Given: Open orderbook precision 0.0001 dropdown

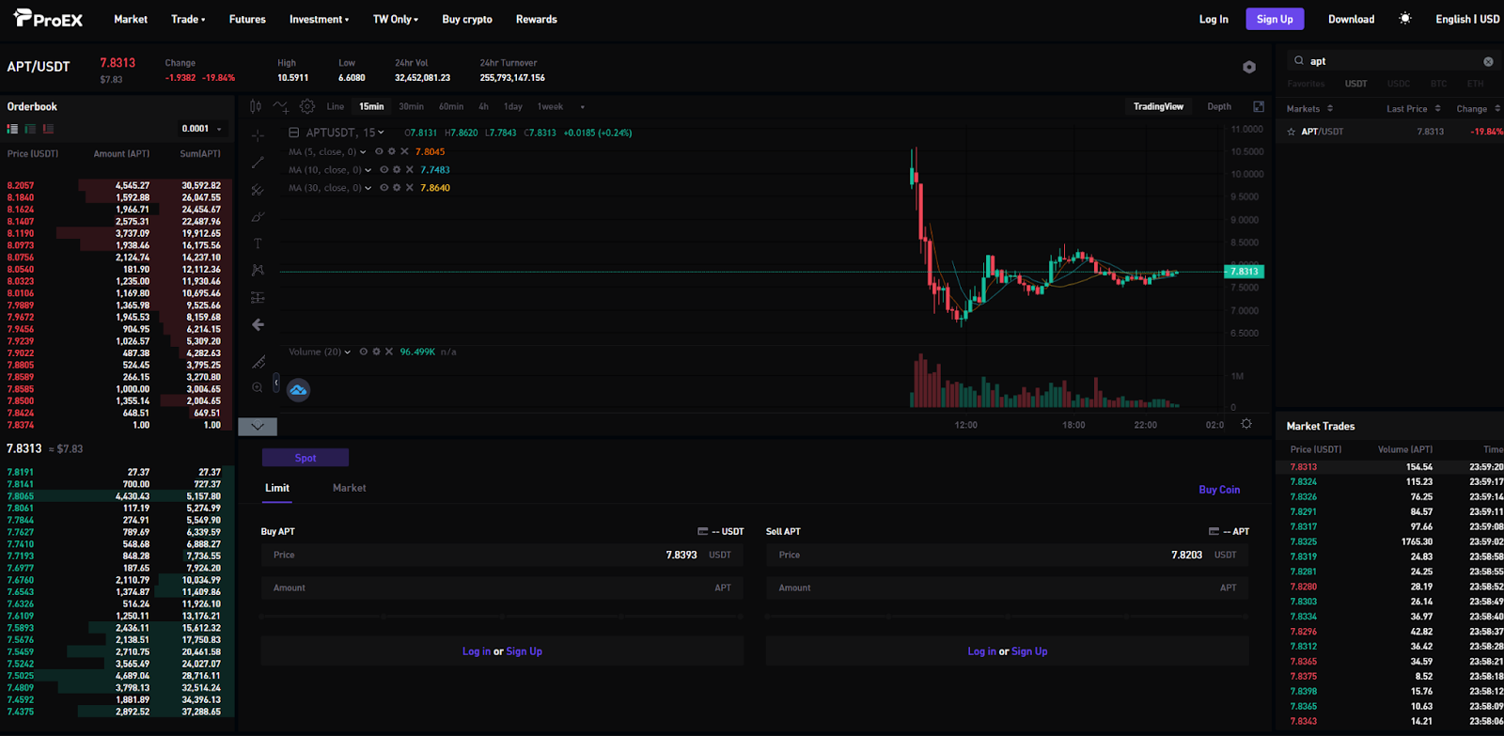Looking at the screenshot, I should point(202,129).
